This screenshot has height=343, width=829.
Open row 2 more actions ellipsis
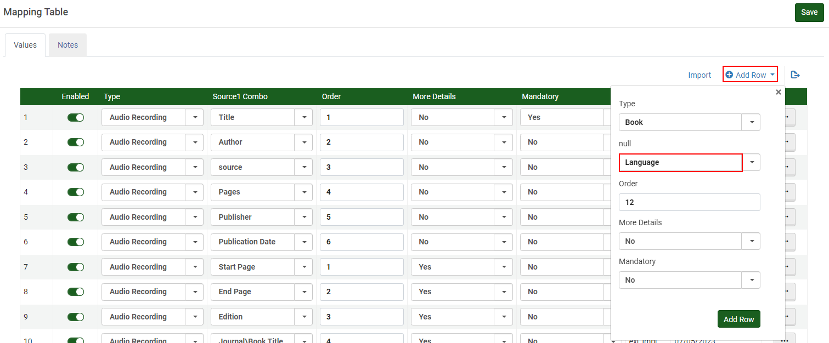click(789, 142)
